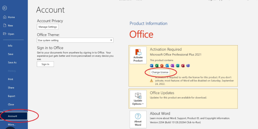Open the Home page icon in sidebar
Image resolution: width=258 pixels, height=129 pixels.
point(5,17)
